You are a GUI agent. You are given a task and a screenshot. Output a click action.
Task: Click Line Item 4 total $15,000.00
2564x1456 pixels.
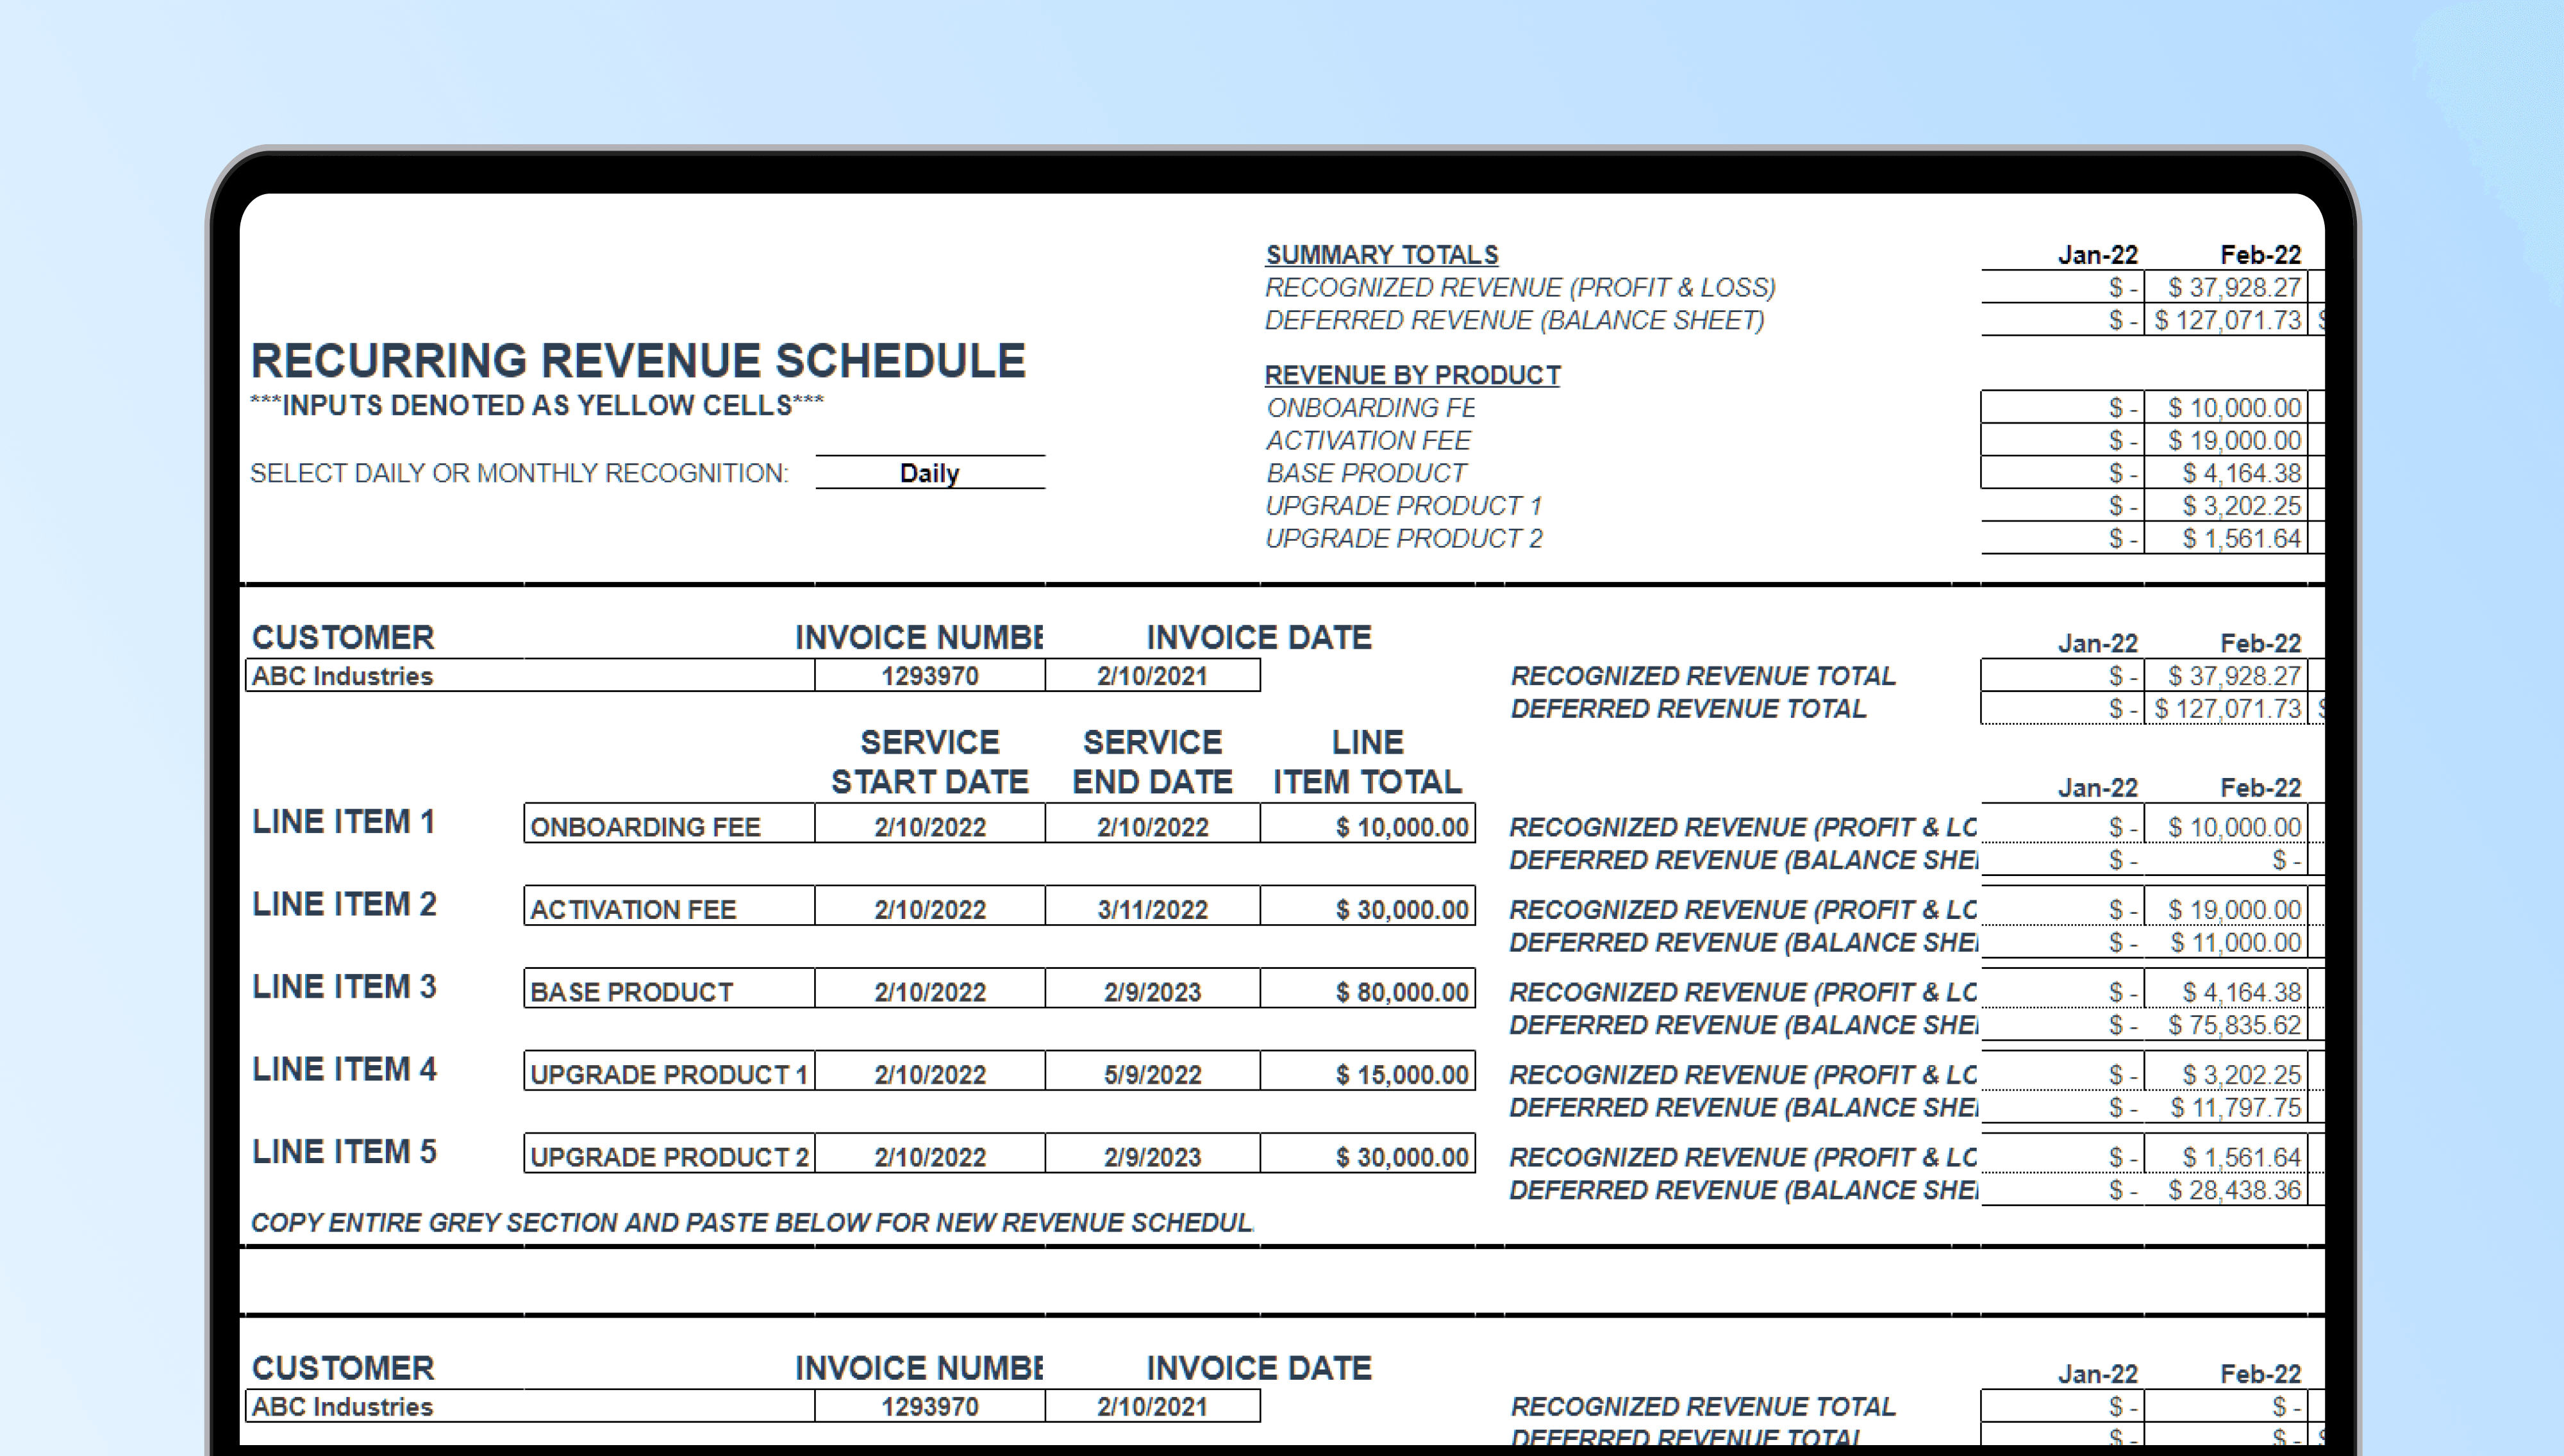click(1368, 1071)
